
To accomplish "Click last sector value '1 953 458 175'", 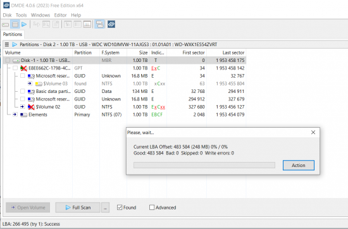I will click(x=230, y=60).
